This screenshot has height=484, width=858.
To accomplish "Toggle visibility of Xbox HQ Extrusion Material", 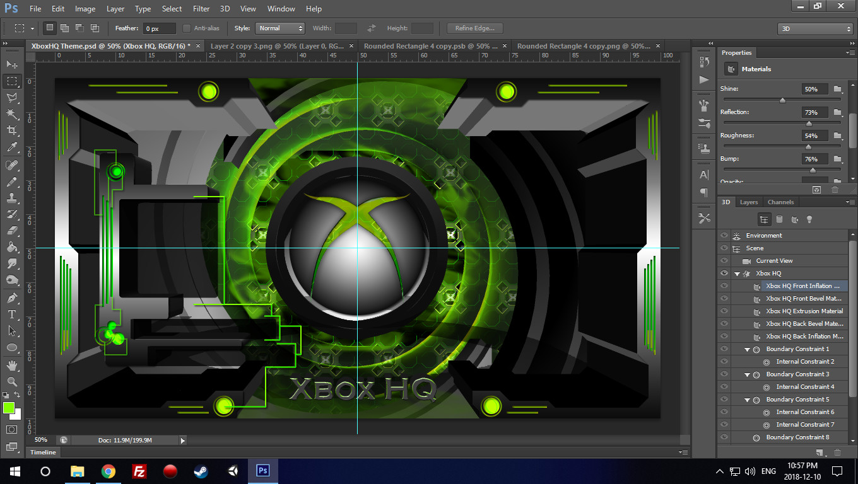I will tap(724, 311).
